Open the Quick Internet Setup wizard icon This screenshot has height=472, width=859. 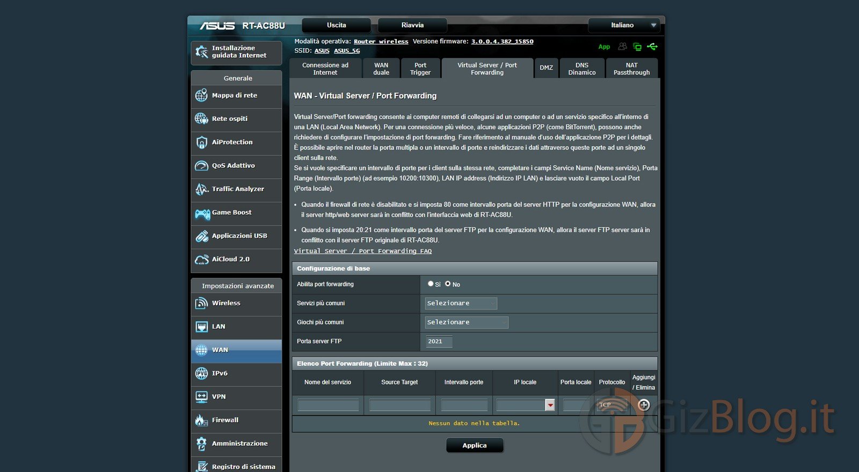tap(201, 52)
